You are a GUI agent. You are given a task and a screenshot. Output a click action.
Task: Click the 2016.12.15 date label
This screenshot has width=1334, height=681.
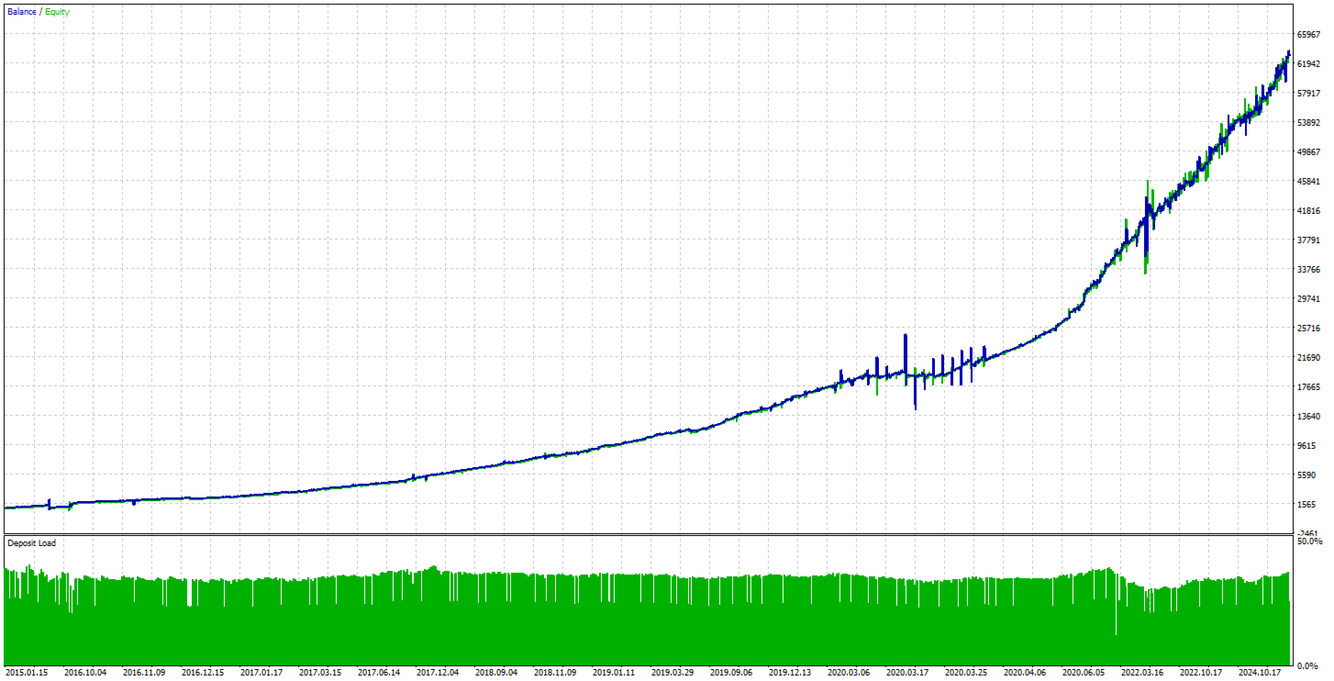(203, 673)
